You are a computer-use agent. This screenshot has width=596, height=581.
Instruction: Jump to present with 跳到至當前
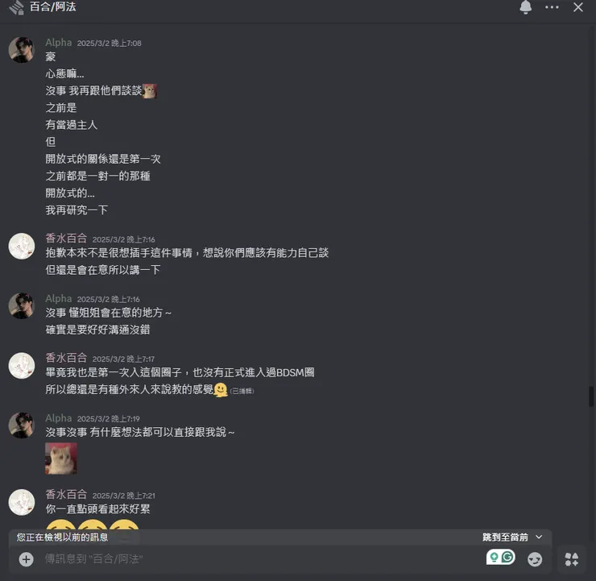tap(505, 537)
